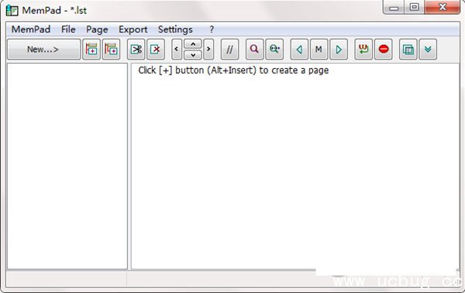
Task: Open the Export menu
Action: (x=133, y=29)
